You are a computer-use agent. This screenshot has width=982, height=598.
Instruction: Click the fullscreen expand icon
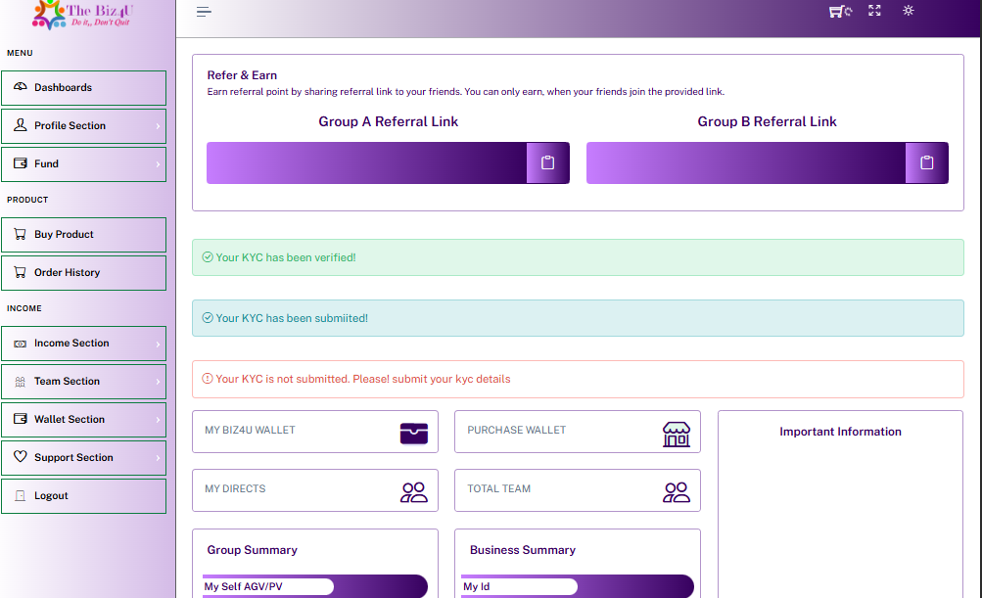coord(874,11)
